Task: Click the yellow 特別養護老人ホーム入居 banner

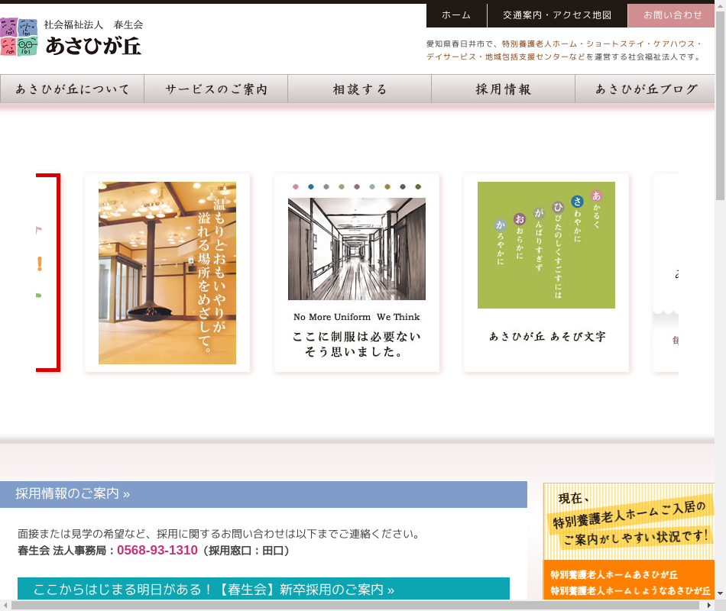Action: click(x=629, y=521)
